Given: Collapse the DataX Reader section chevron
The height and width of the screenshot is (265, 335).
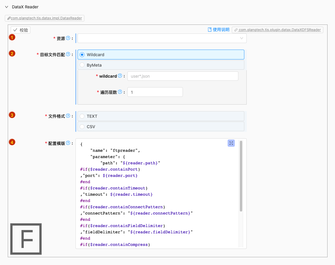Looking at the screenshot, I should point(7,7).
